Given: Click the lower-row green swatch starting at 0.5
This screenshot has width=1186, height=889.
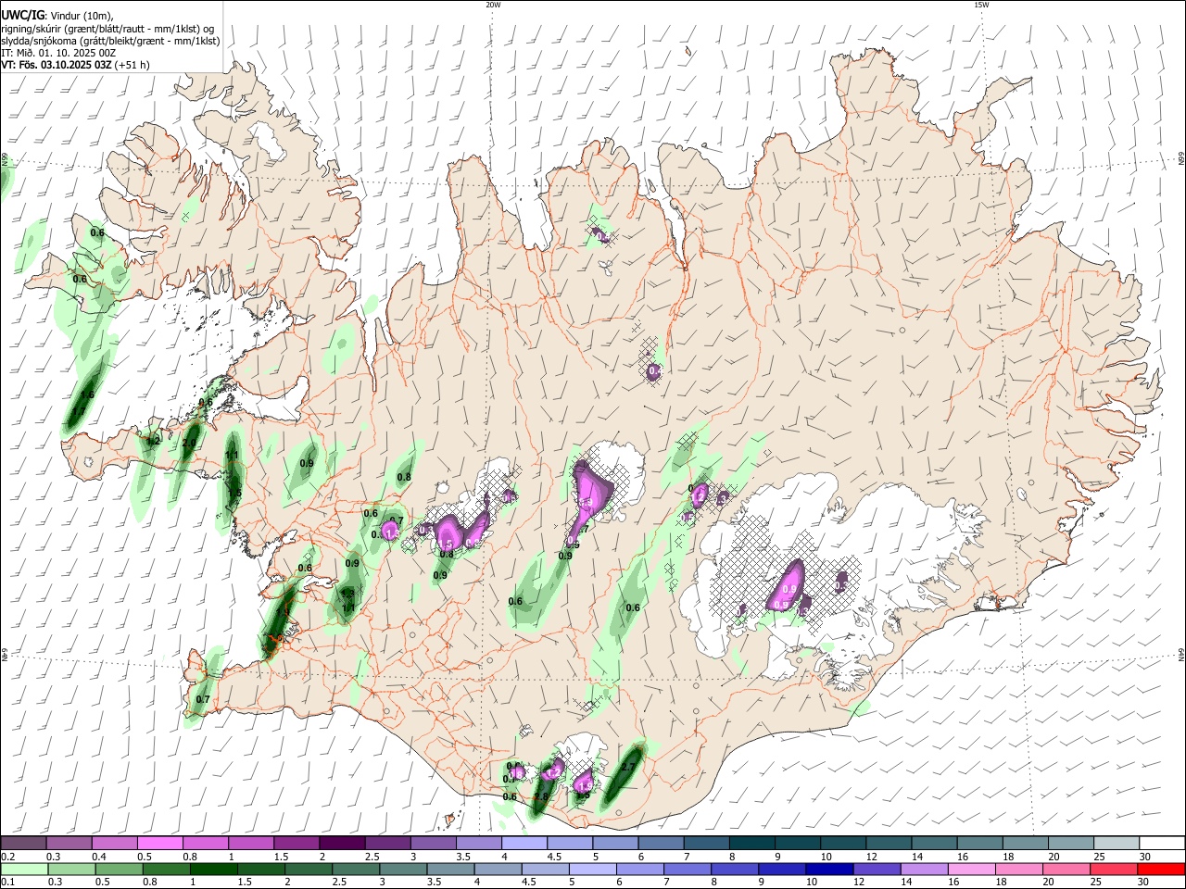Looking at the screenshot, I should tap(119, 869).
